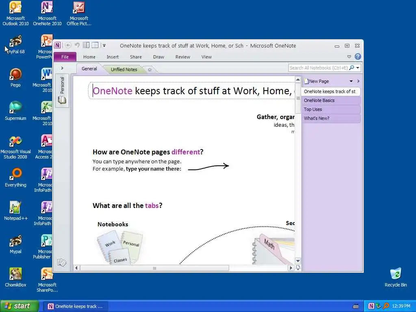
Task: Open Microsoft SharePoint desktop shortcut
Action: pos(47,280)
